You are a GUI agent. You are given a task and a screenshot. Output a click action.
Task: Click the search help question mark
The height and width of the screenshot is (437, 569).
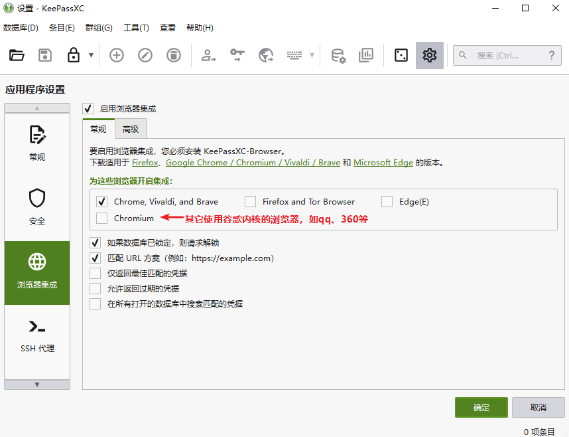click(552, 55)
